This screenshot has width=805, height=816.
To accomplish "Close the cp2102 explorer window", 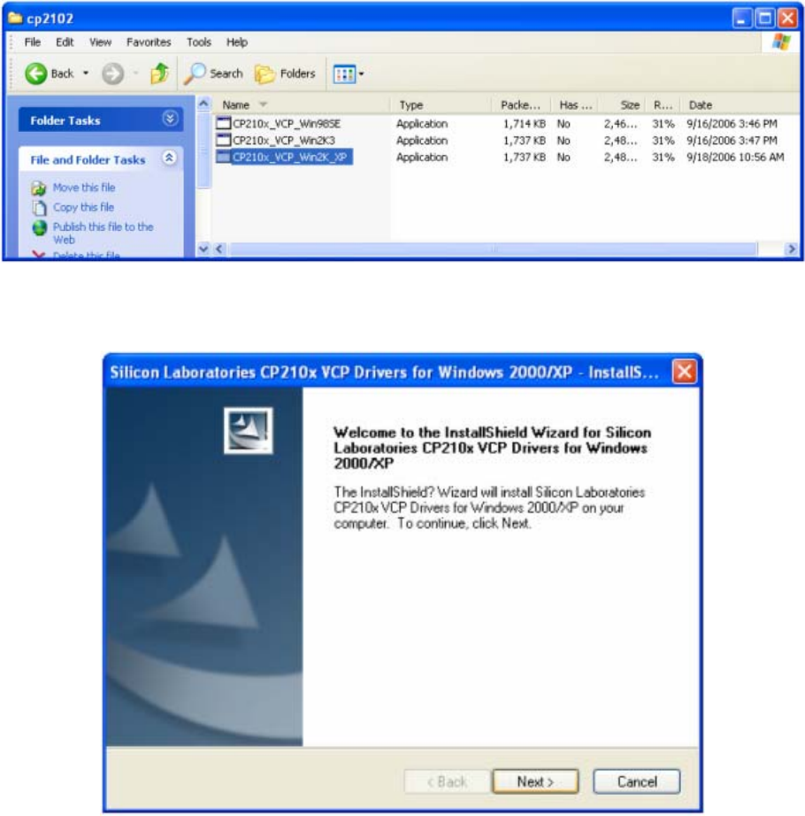I will coord(787,19).
